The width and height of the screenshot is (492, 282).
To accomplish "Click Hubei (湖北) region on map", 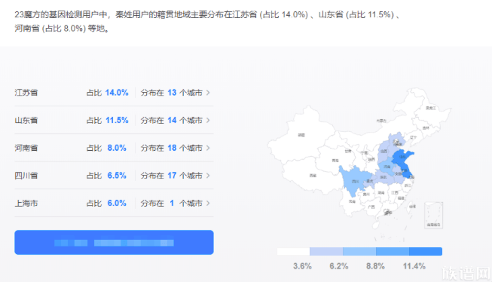I will click(384, 177).
